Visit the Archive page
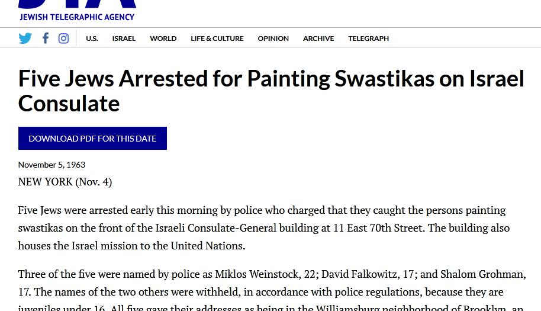Viewport: 541px width, 311px height. [x=318, y=39]
